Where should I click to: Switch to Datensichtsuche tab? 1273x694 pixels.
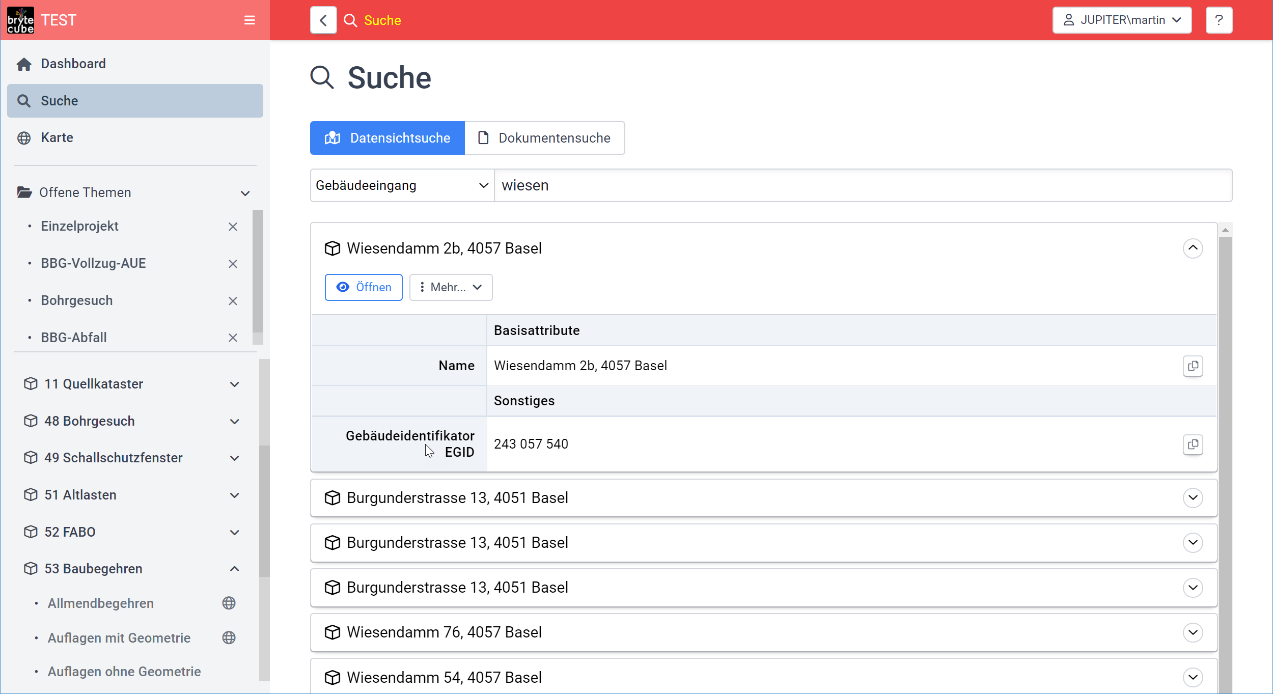tap(387, 138)
